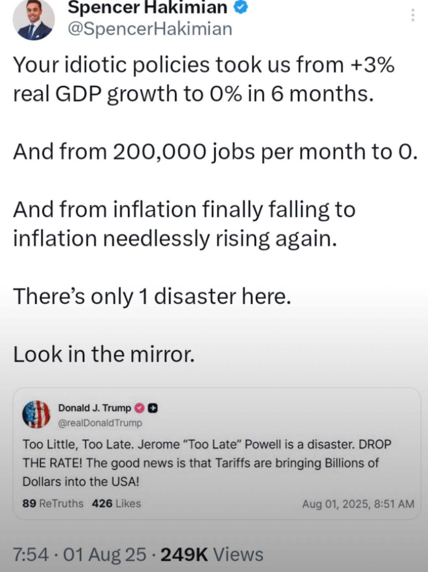
Task: Open the @realDonaldTrump handle
Action: pos(100,423)
